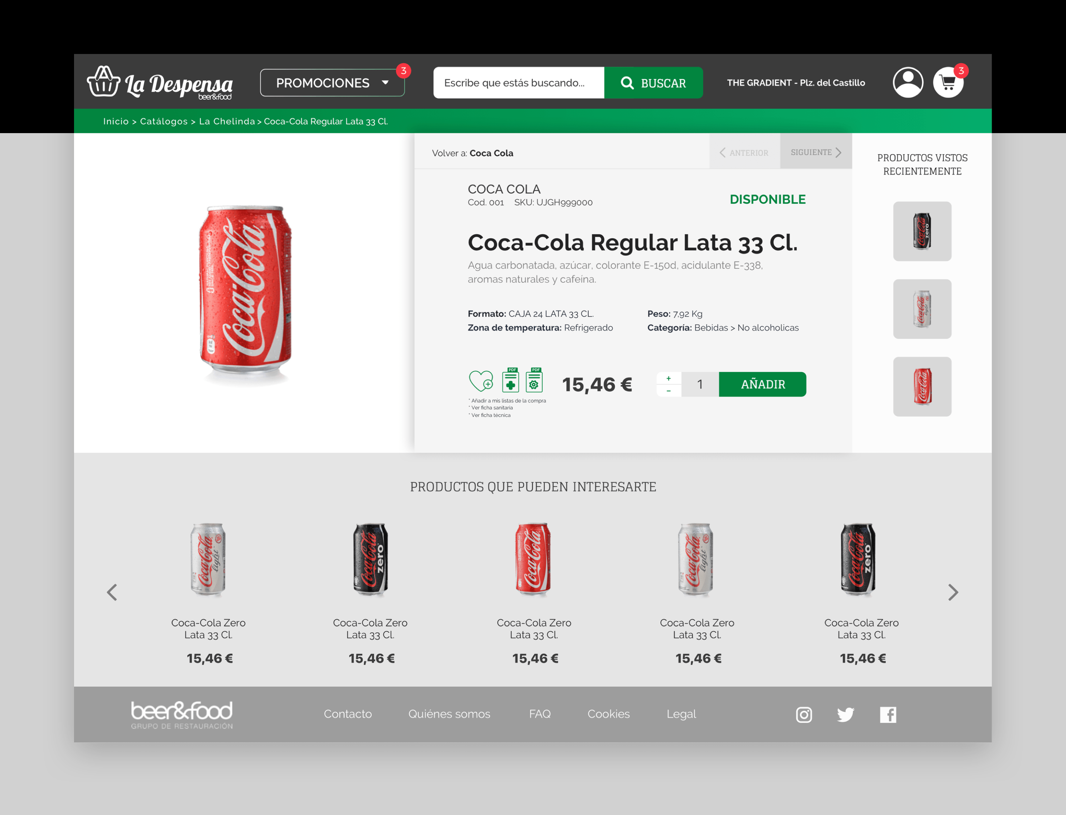Open the user account profile icon
The image size is (1066, 815).
pyautogui.click(x=908, y=82)
